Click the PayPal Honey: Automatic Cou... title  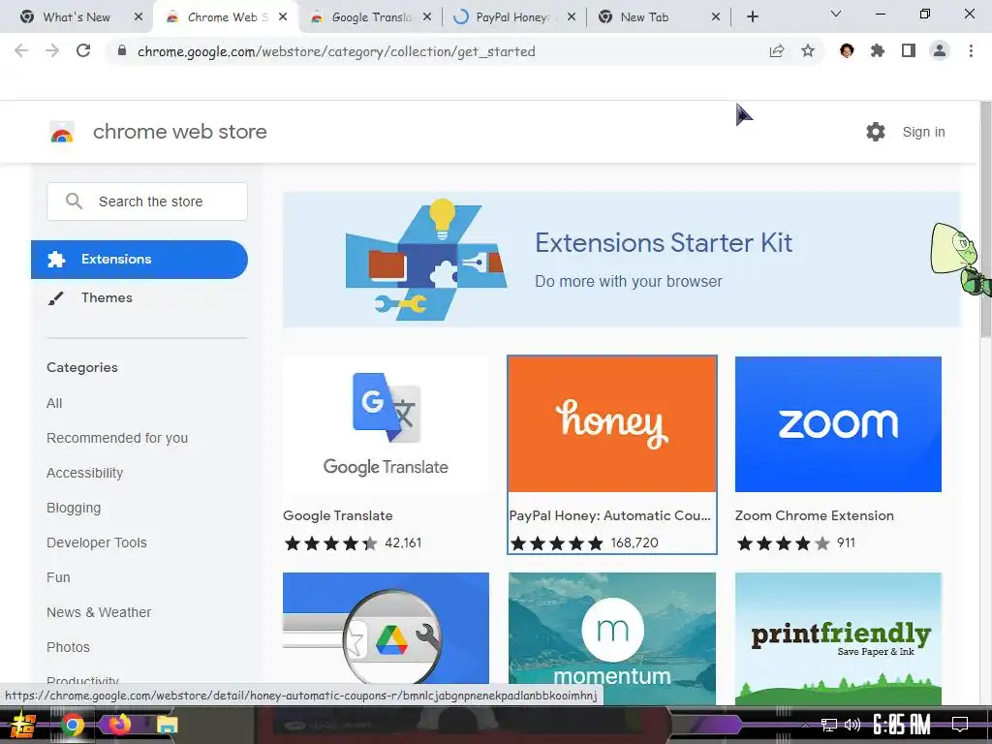click(610, 515)
